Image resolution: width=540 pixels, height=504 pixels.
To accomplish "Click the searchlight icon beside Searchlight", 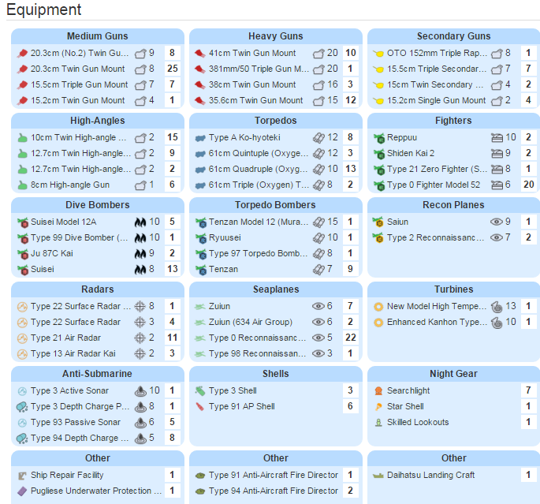I will pos(378,391).
